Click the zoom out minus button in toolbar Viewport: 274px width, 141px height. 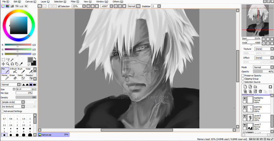click(88, 6)
